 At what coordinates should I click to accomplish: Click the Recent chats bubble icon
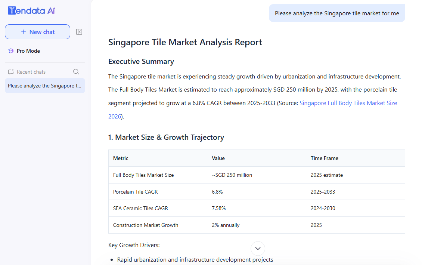11,72
